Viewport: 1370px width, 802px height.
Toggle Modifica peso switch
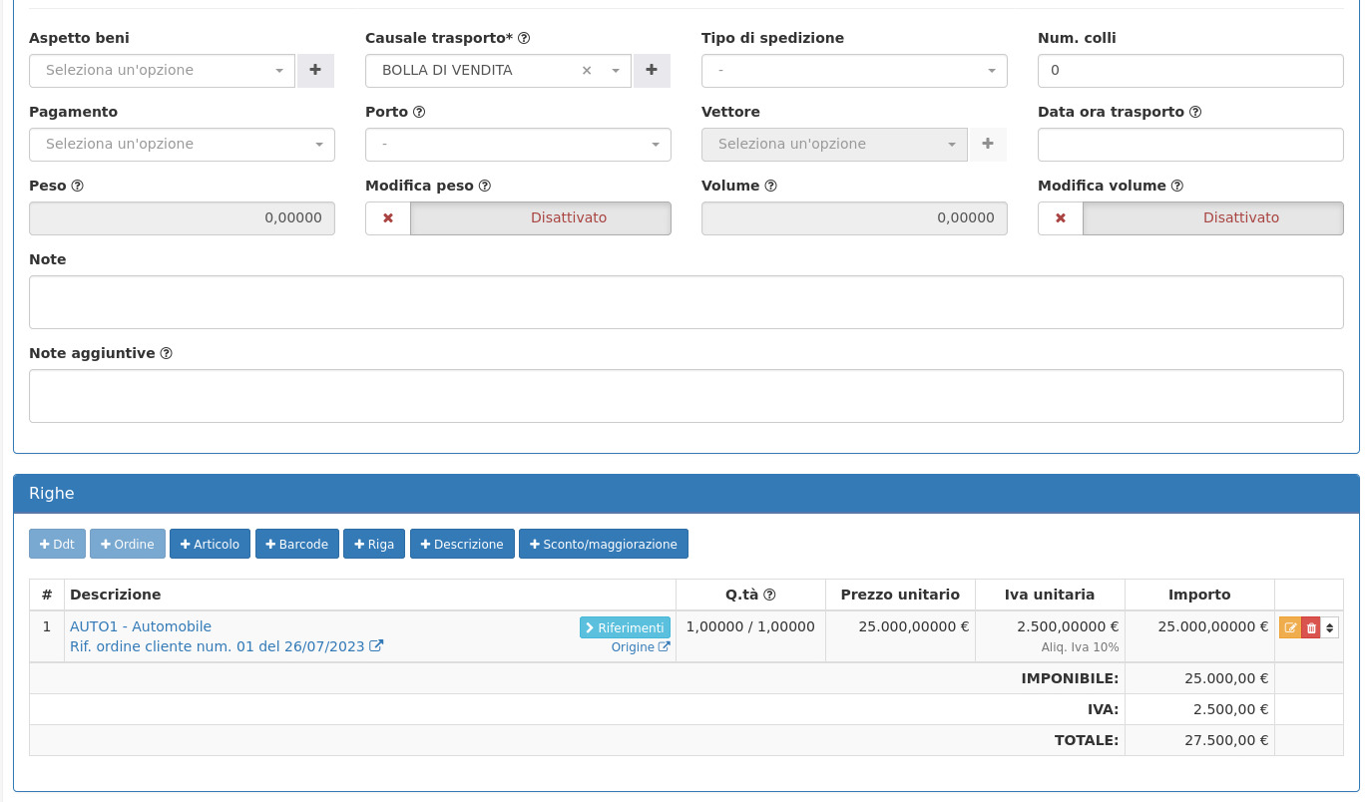coord(518,218)
